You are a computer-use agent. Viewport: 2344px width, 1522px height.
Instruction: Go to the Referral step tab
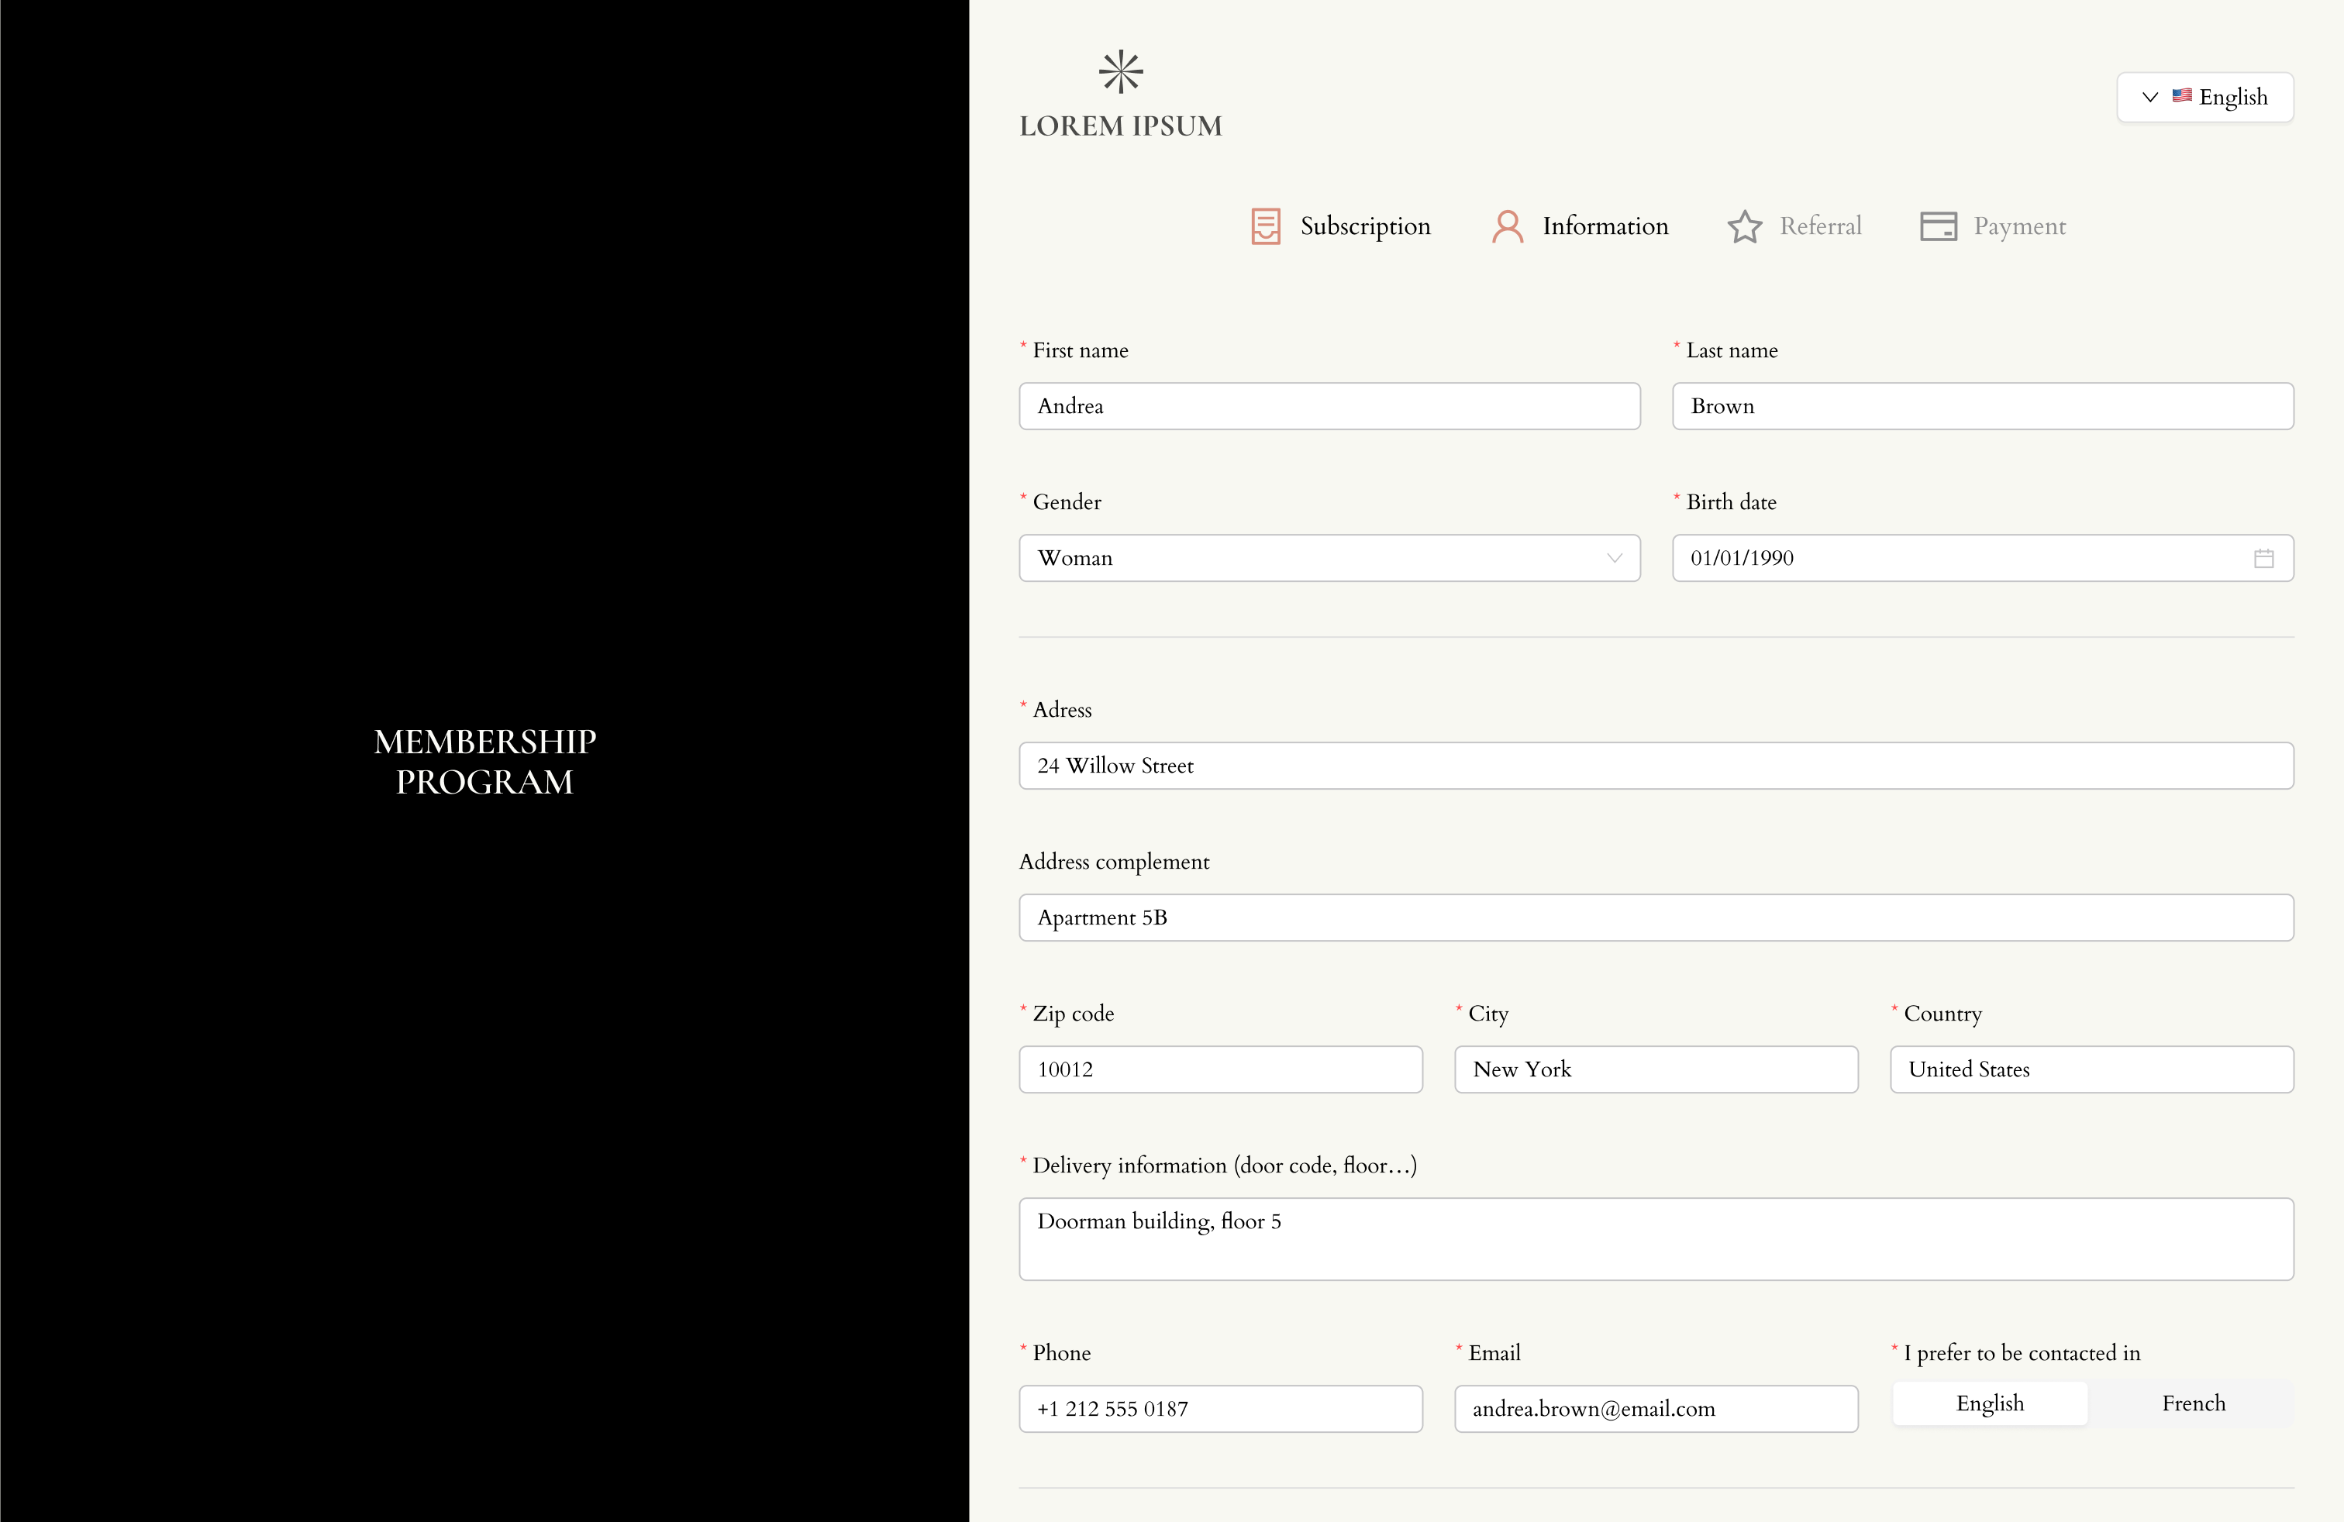point(1819,226)
